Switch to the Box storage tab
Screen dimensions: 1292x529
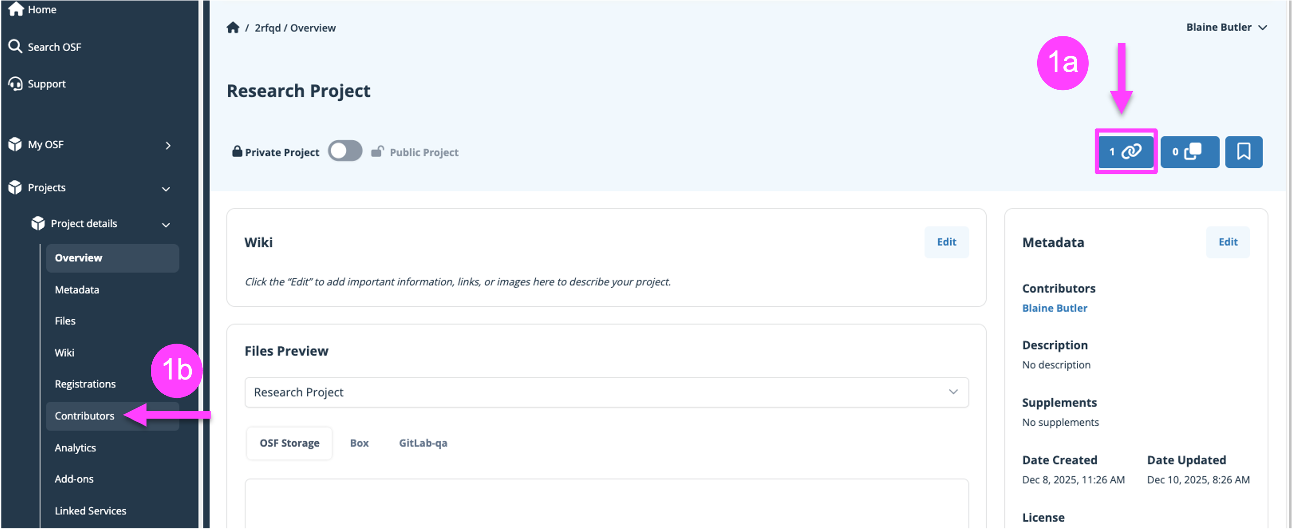359,443
